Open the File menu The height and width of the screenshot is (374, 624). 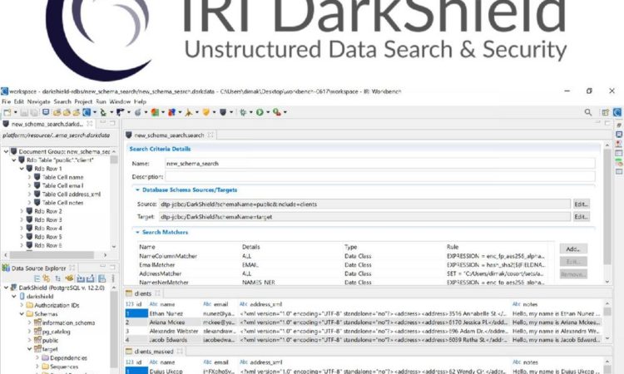click(x=7, y=101)
